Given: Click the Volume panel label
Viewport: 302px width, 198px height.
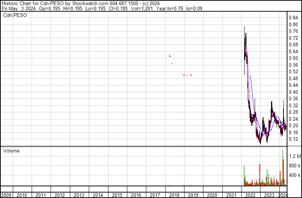Looking at the screenshot, I should (x=11, y=151).
